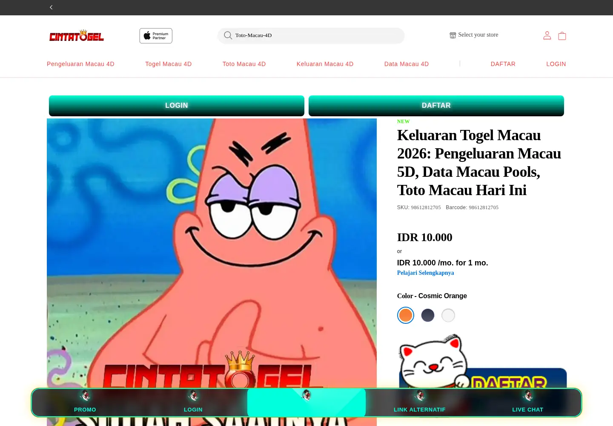Viewport: 613px width, 426px height.
Task: Click the product title Keluaran Togel Macau 2026
Action: pos(479,163)
